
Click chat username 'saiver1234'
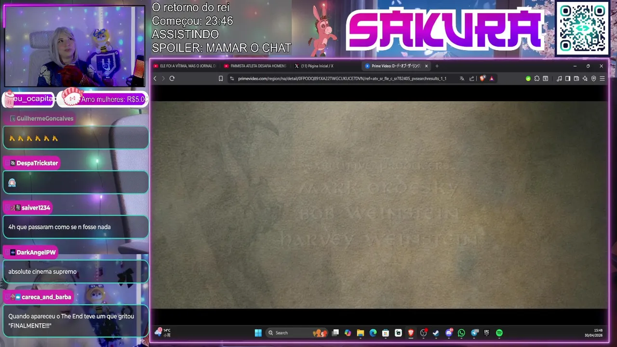36,208
